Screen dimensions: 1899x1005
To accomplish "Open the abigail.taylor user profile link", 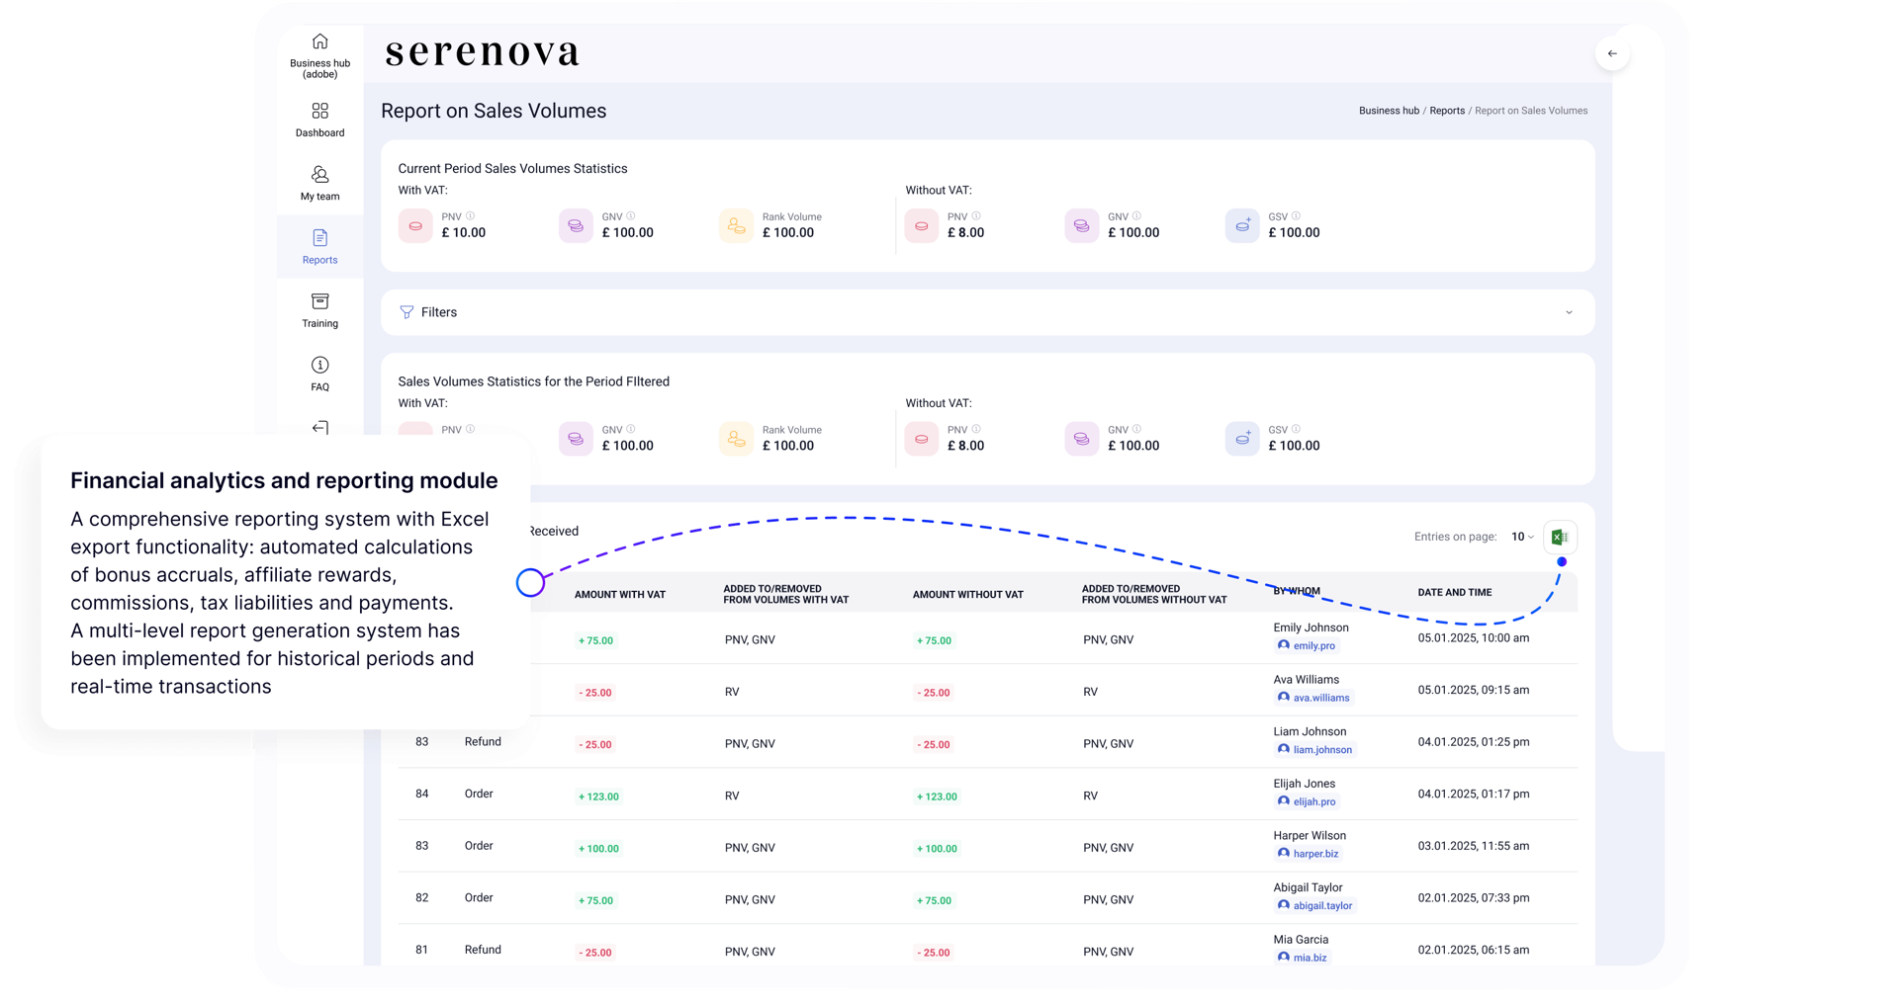I will (x=1314, y=905).
